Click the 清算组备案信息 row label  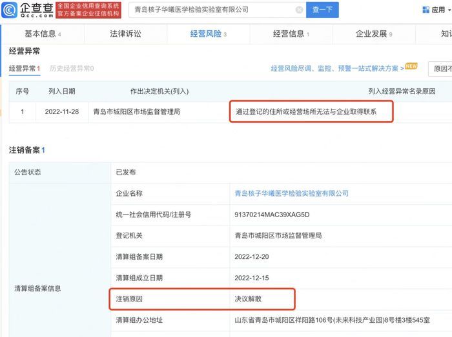(37, 289)
